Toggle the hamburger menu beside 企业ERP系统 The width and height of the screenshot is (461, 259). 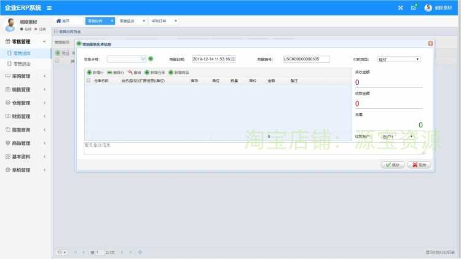[49, 8]
